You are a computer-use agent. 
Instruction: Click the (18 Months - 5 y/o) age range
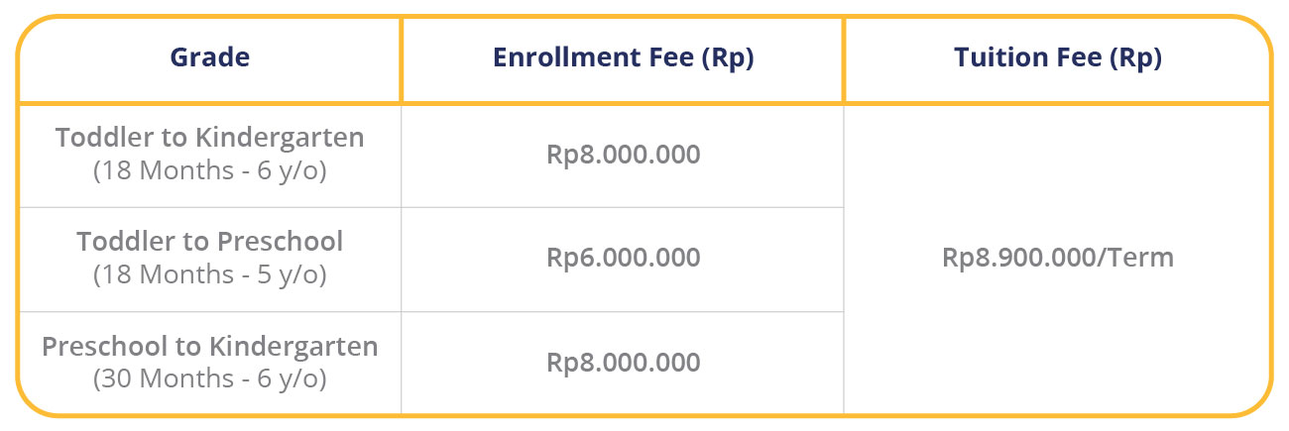pyautogui.click(x=209, y=274)
